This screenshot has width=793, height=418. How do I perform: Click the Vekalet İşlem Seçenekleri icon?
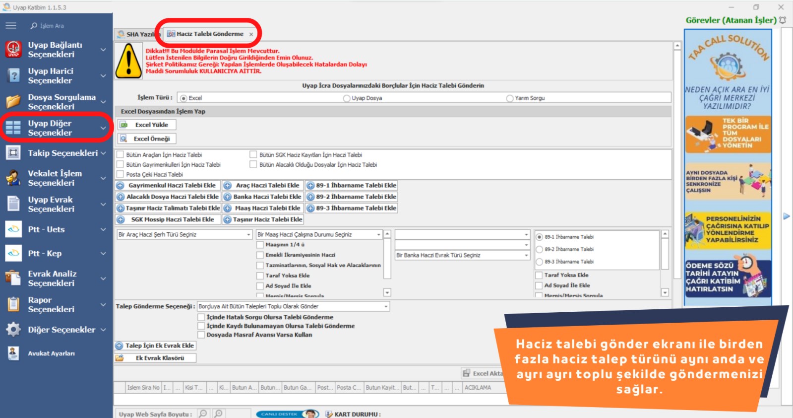pyautogui.click(x=13, y=178)
